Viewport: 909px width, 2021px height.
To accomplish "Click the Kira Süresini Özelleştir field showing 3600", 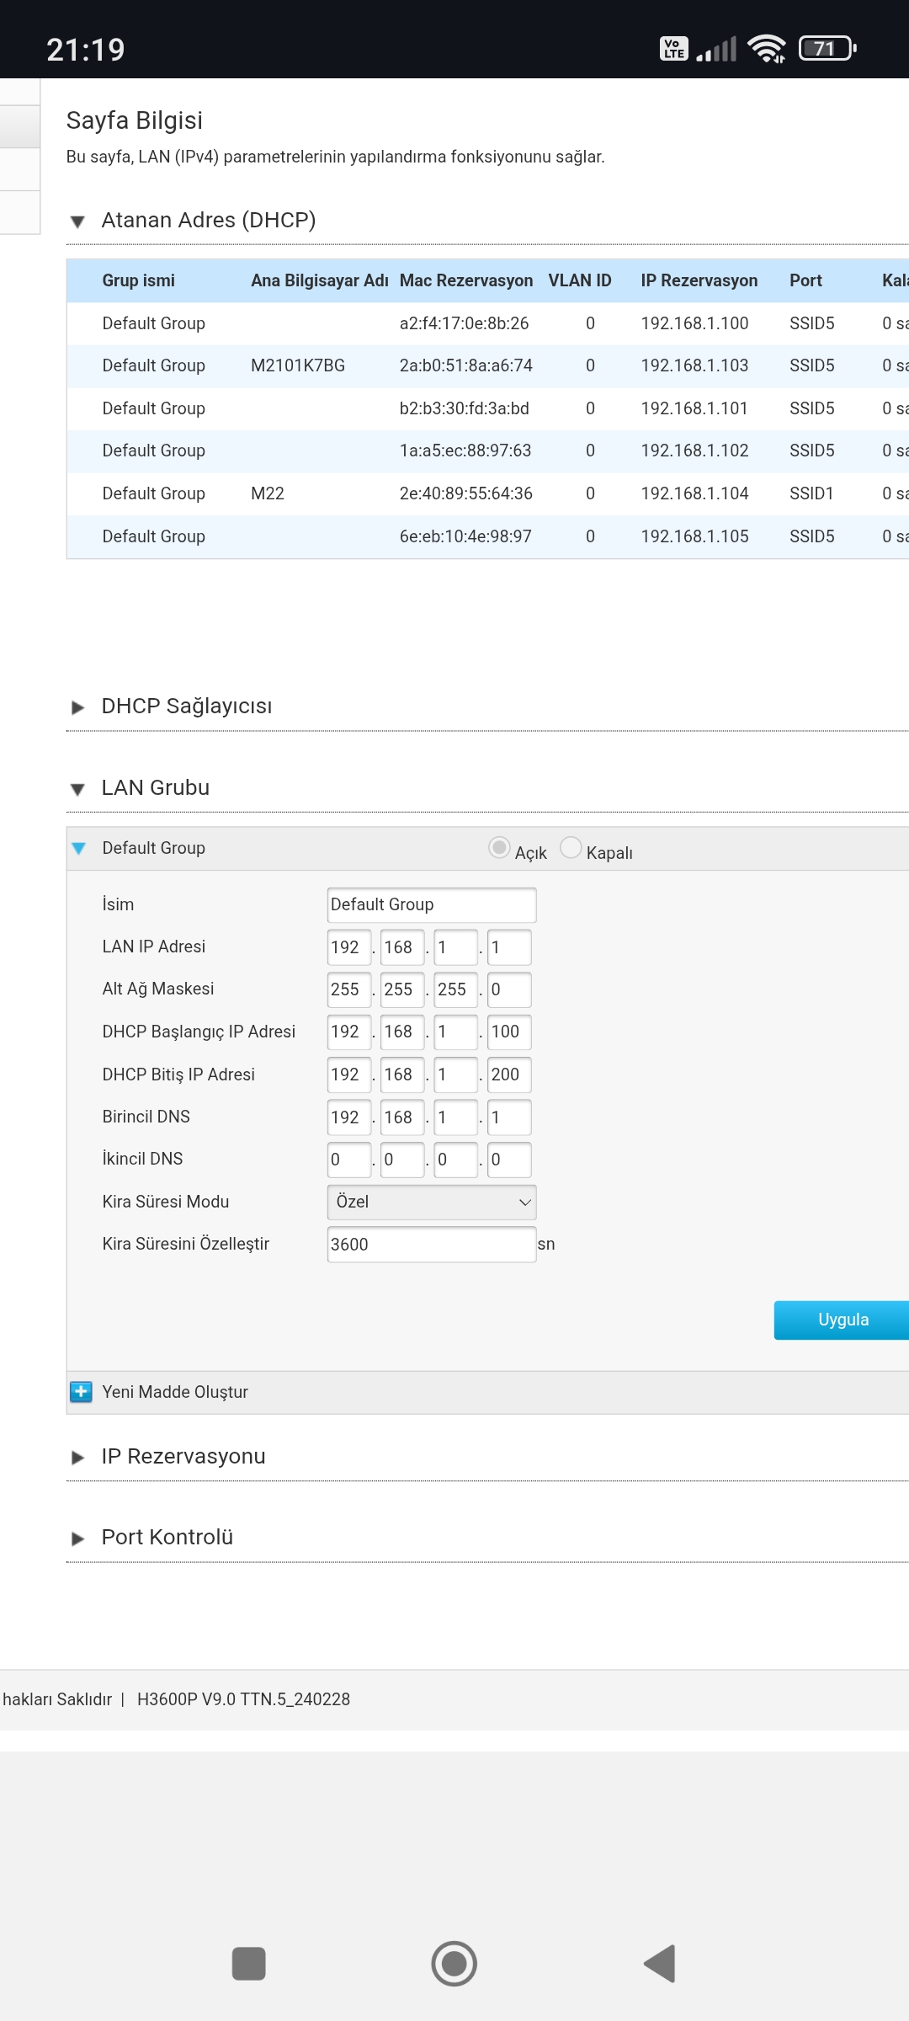I will click(x=432, y=1245).
